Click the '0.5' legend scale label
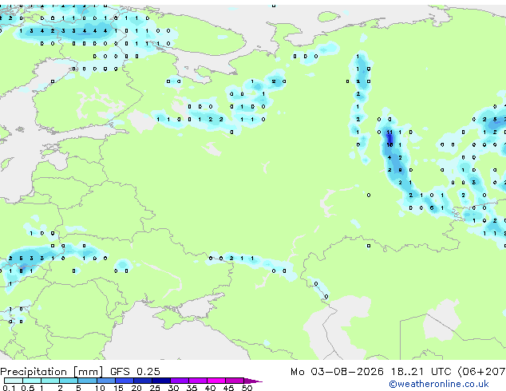This screenshot has height=391, width=506. click(x=28, y=388)
